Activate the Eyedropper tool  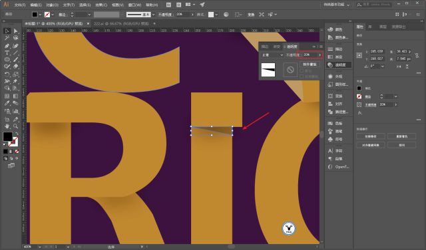coord(7,103)
